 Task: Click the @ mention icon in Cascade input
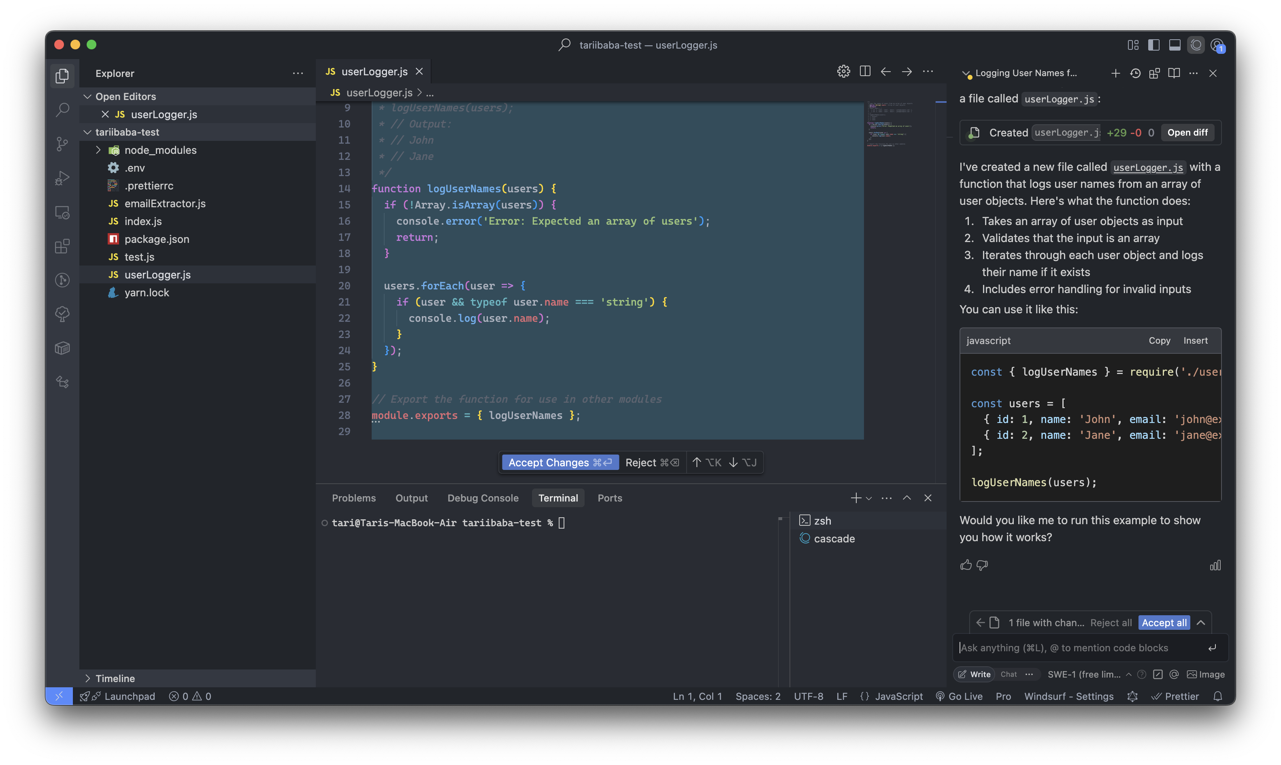click(1174, 674)
